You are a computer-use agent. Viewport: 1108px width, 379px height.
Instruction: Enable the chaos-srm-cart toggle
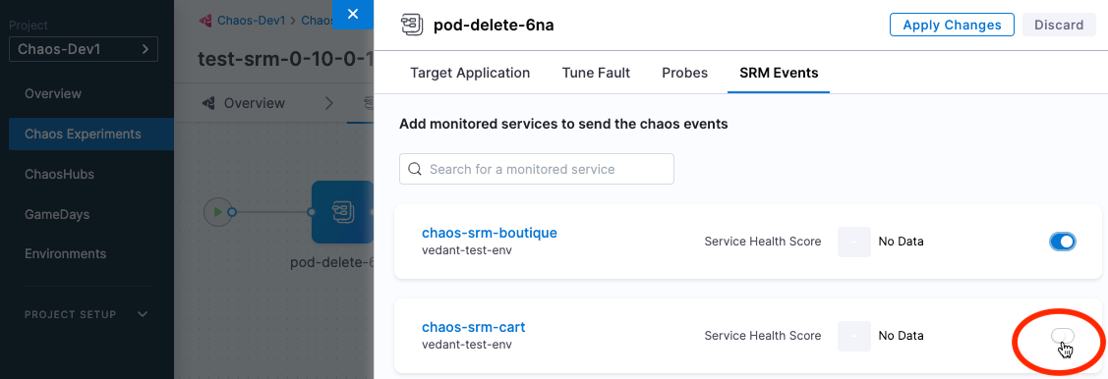click(x=1062, y=336)
